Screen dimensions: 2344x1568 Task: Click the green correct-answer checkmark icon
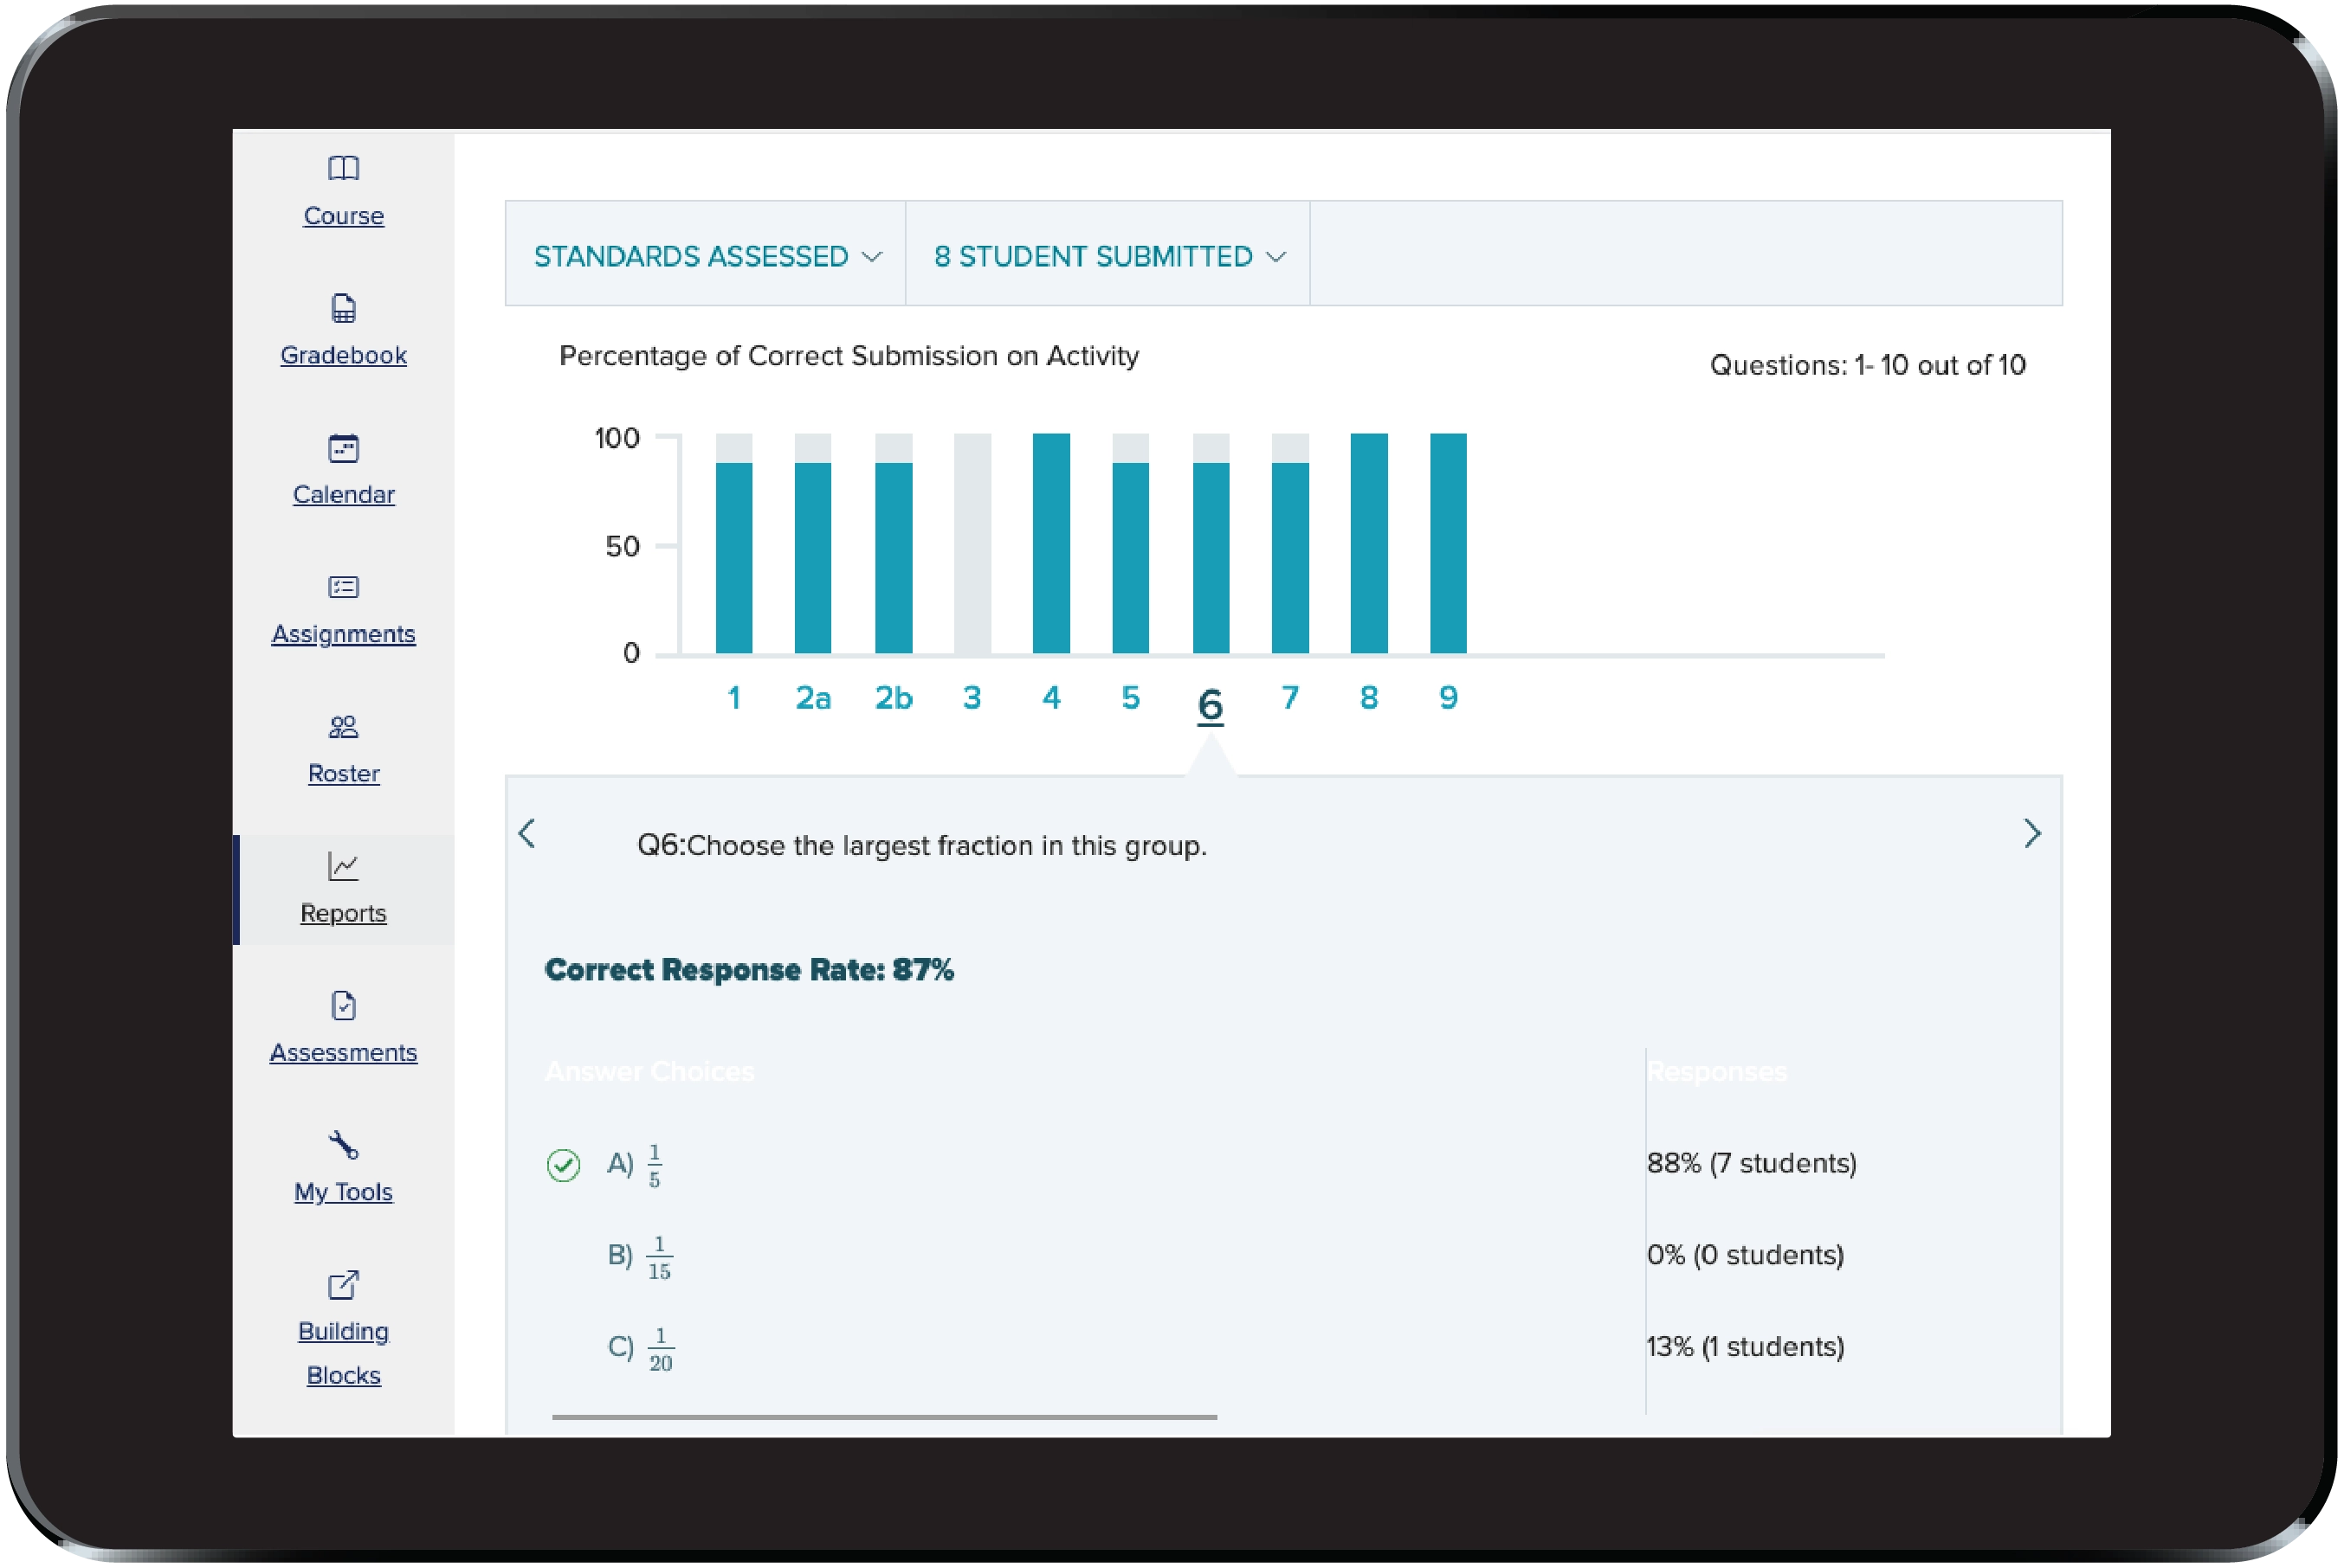(563, 1165)
